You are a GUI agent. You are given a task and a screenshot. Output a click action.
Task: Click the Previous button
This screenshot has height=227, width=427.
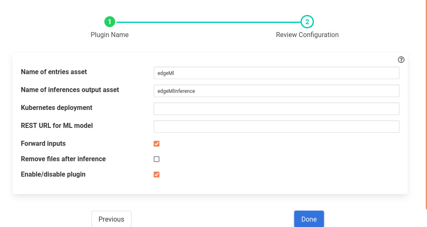coord(111,219)
